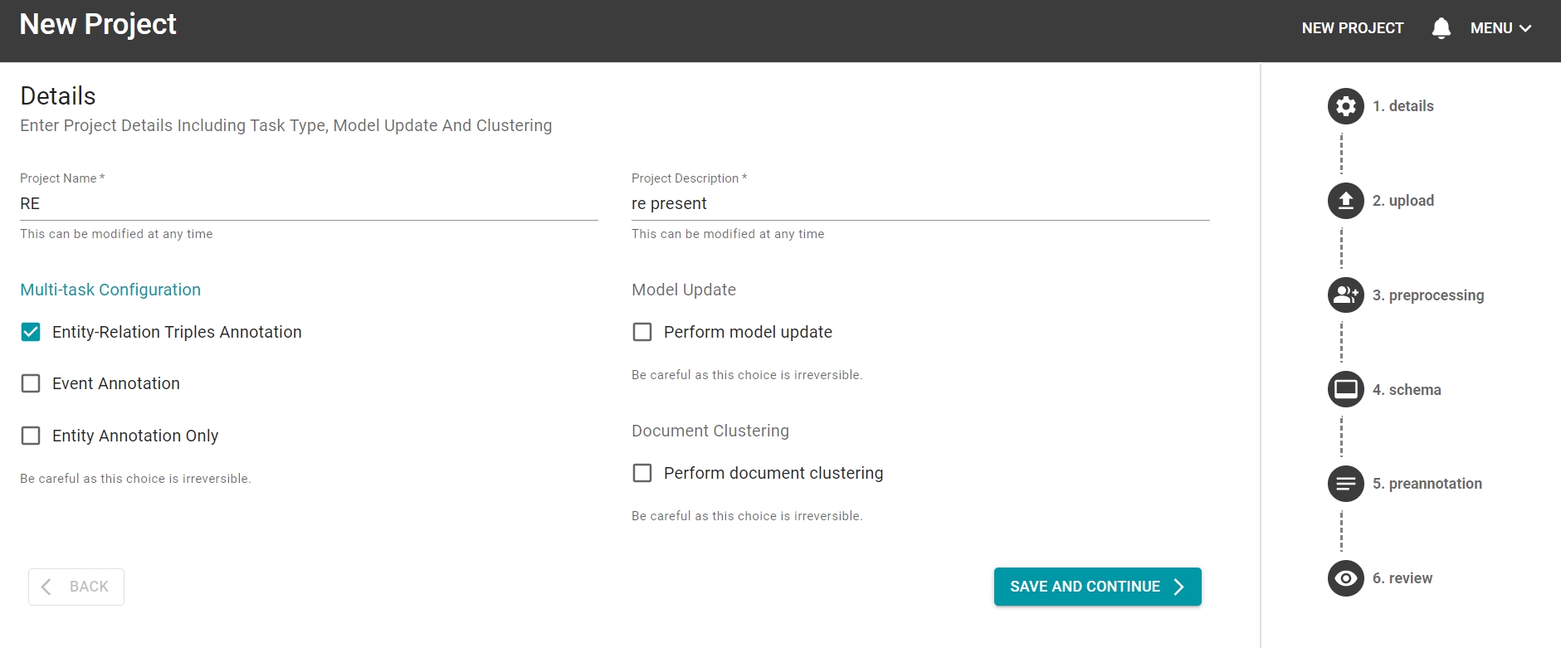Click the BACK button
The width and height of the screenshot is (1561, 648).
click(76, 587)
